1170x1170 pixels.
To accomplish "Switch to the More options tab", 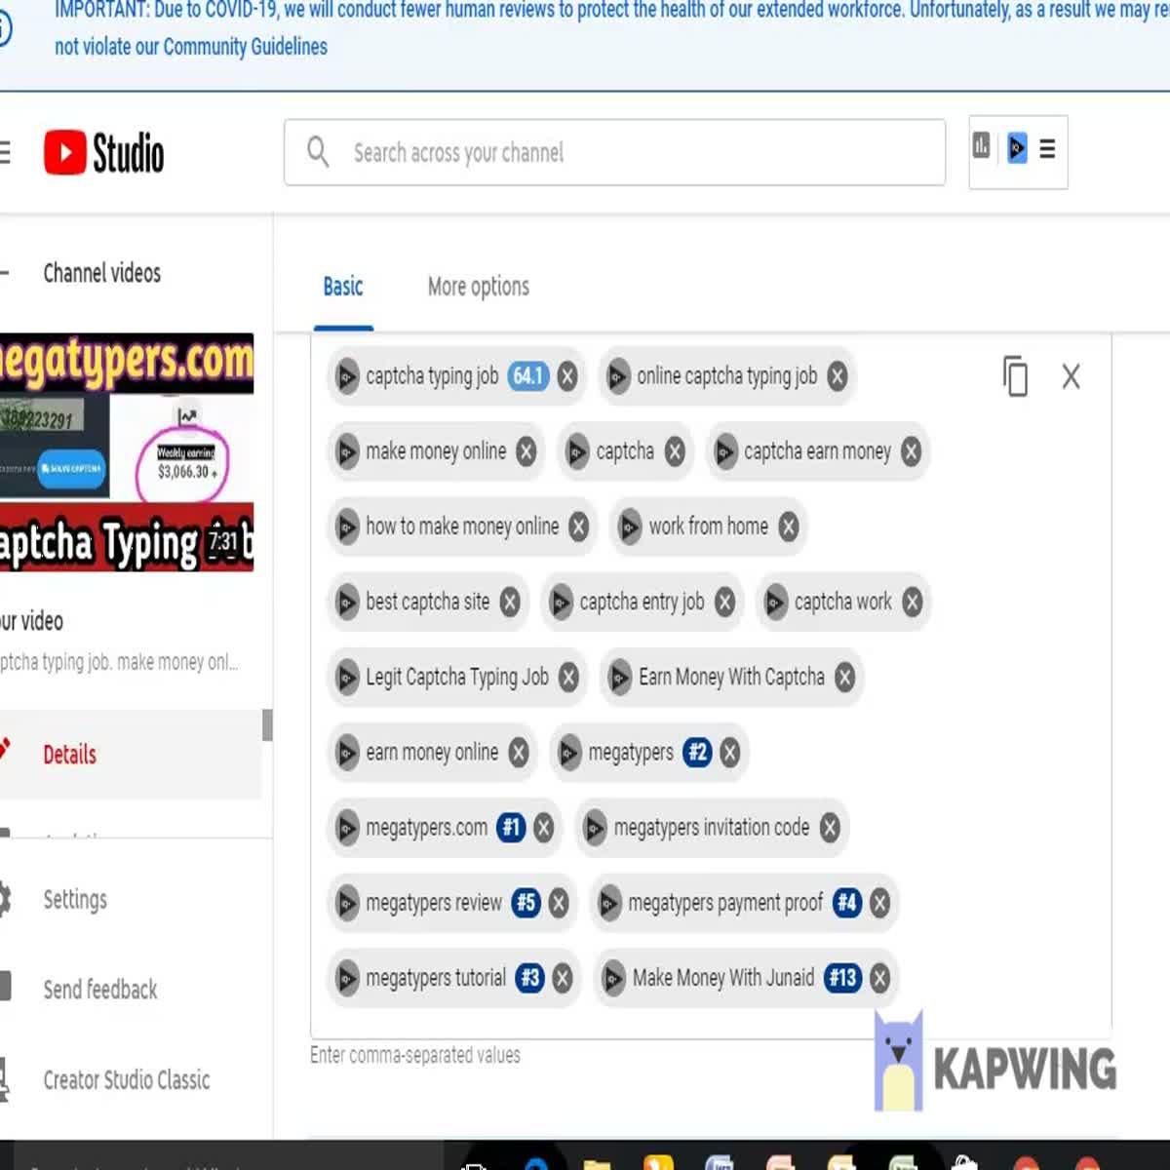I will tap(478, 287).
